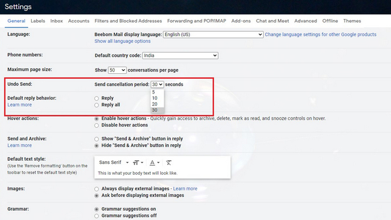Switch to the General tab
The width and height of the screenshot is (391, 220).
(16, 21)
